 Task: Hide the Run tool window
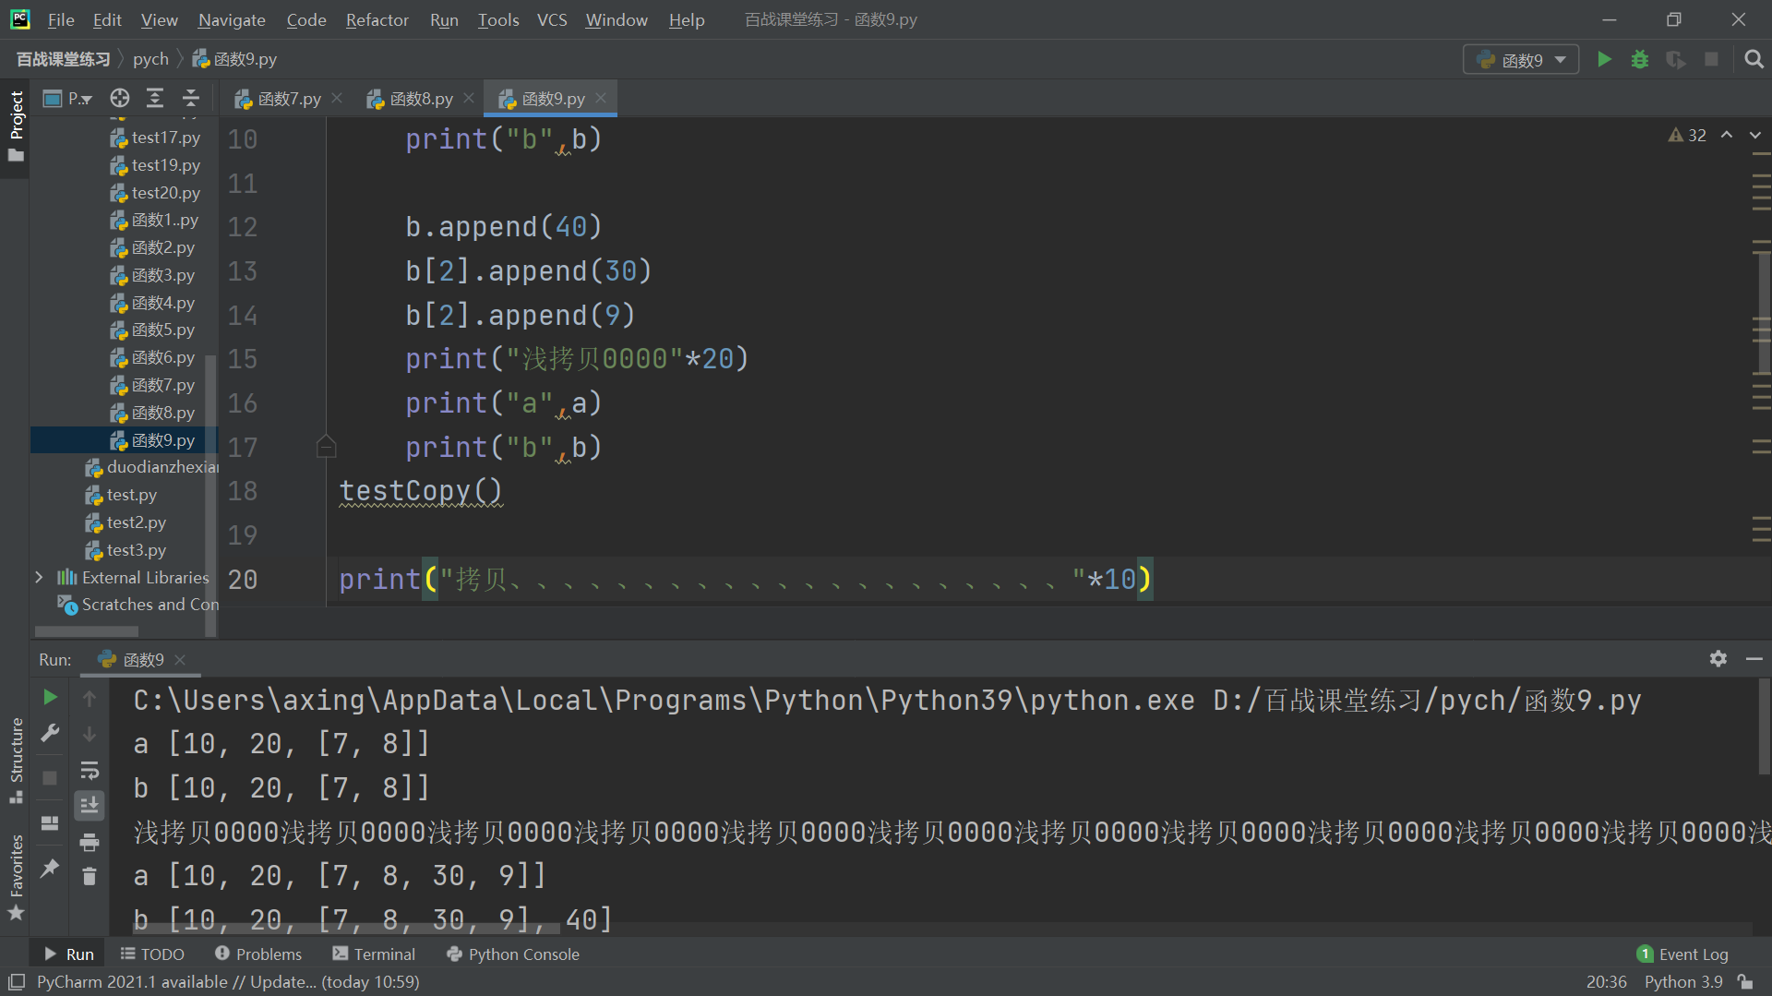click(x=1754, y=659)
